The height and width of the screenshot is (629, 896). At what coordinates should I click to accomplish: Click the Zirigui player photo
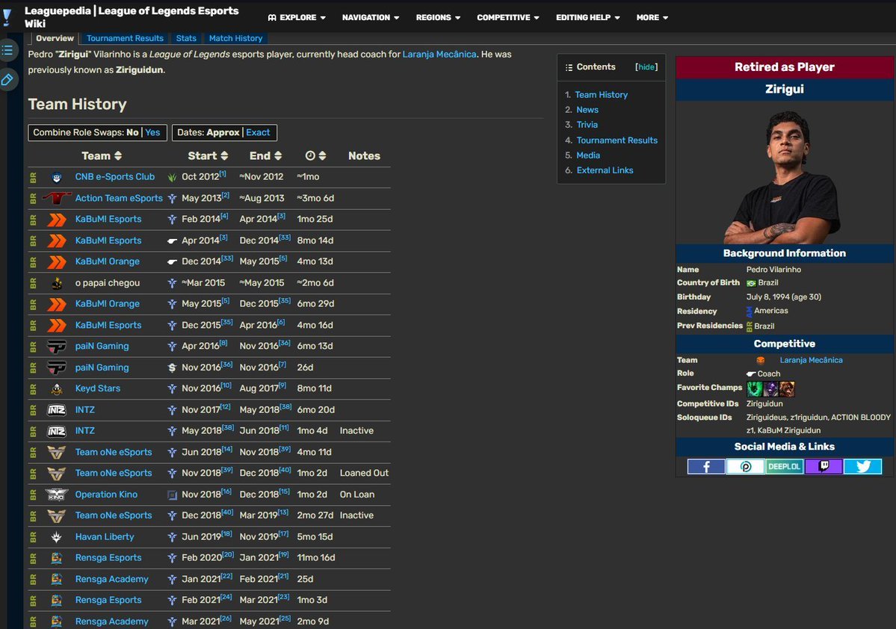coord(785,176)
